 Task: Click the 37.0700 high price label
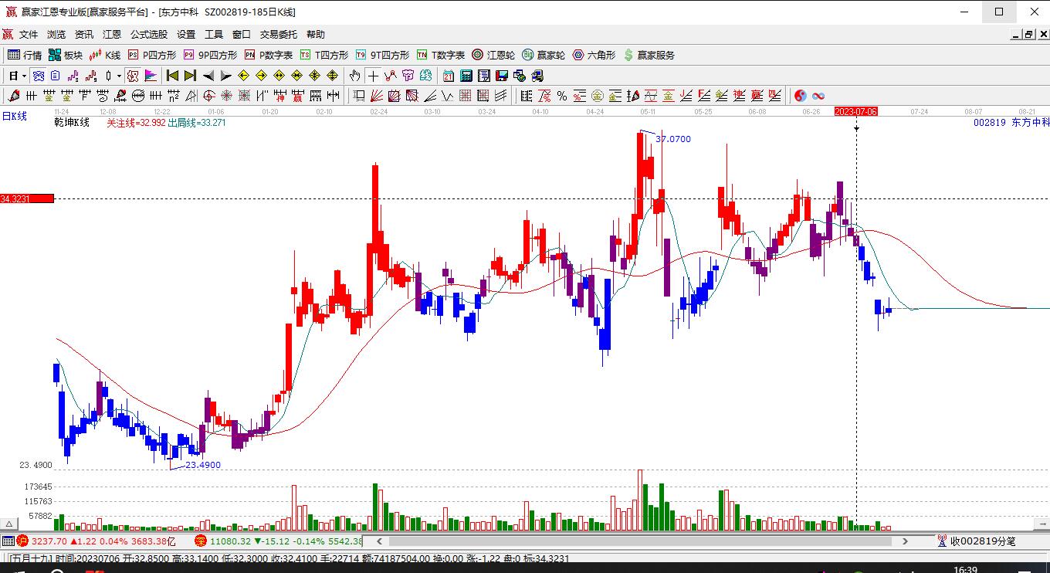[673, 139]
